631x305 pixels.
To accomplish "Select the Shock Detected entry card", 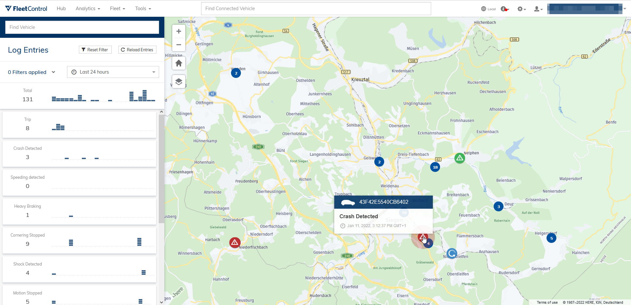I will (x=79, y=269).
